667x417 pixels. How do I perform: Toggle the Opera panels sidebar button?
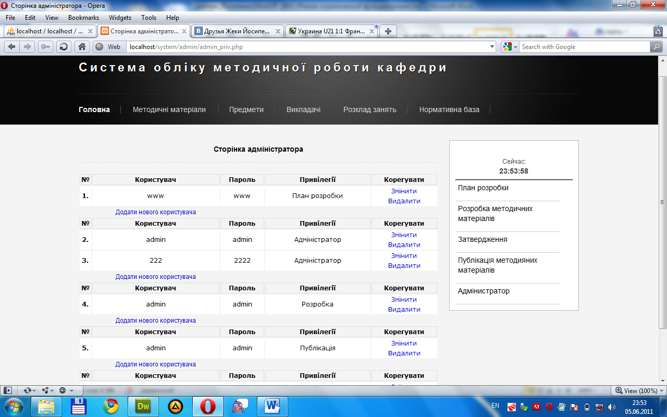click(x=7, y=390)
